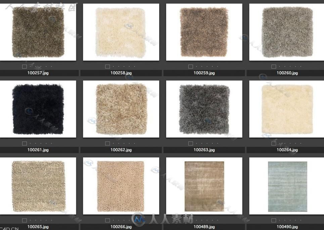324x230 pixels.
Task: Select the leopard pattern rug 100265.jpg thumbnail
Action: [x=38, y=186]
